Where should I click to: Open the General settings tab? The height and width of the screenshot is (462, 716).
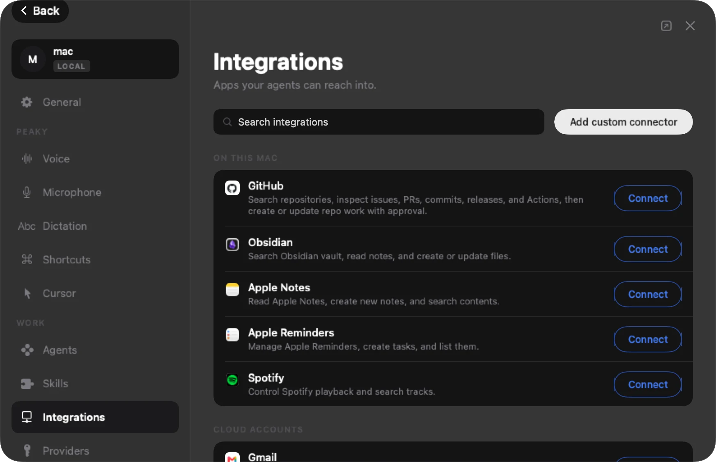[x=95, y=102]
